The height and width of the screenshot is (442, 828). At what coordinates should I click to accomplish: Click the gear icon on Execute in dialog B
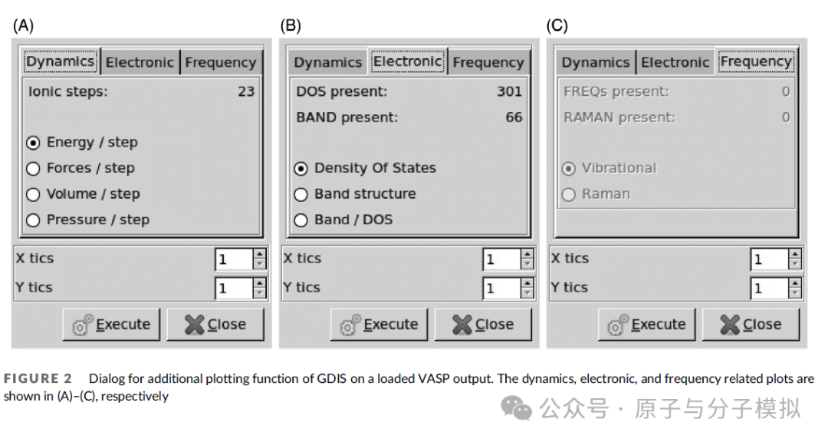(350, 325)
